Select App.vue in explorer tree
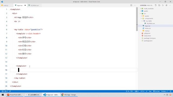The image size is (173, 97). pyautogui.click(x=148, y=26)
